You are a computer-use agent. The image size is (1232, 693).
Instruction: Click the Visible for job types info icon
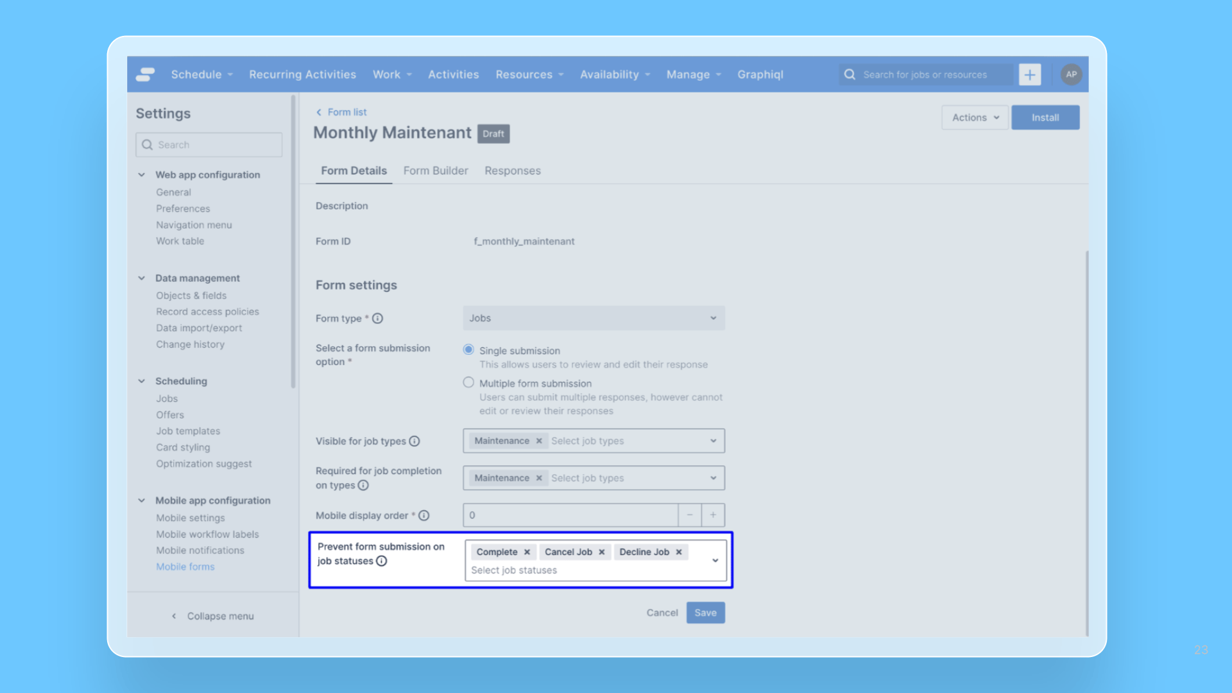pos(415,441)
